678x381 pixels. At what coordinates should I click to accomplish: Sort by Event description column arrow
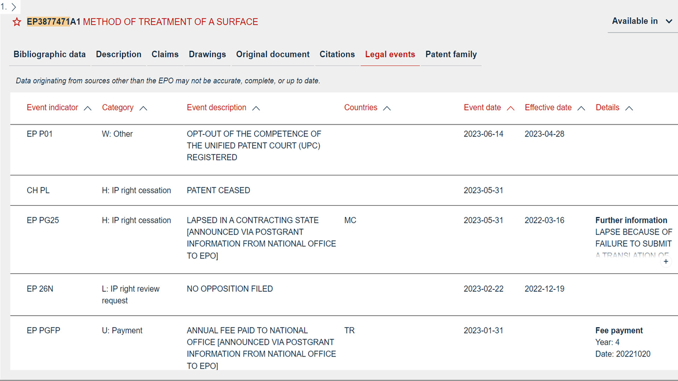click(x=256, y=108)
